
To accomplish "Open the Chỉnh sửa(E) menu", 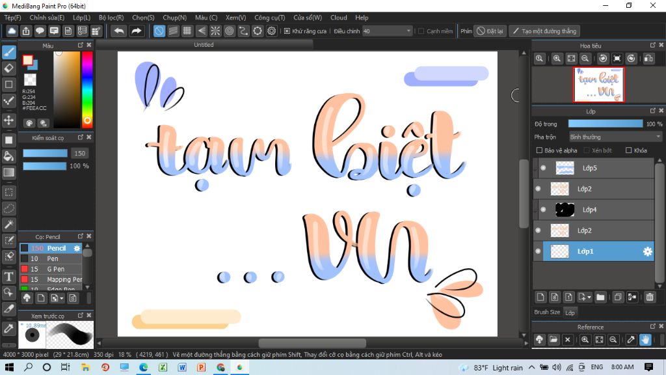I will [47, 18].
